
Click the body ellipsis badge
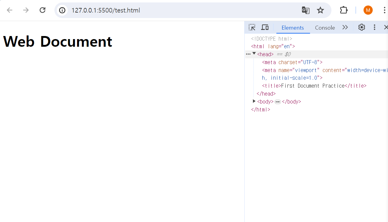(x=278, y=102)
